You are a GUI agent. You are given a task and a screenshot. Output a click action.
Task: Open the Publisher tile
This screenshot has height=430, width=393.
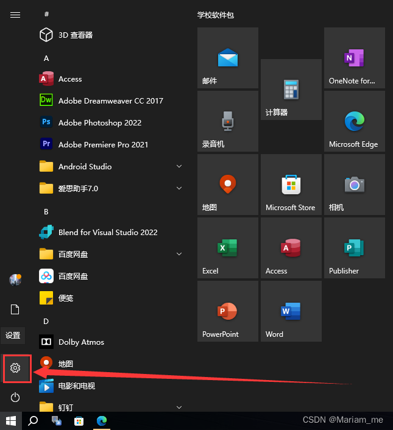click(x=355, y=248)
